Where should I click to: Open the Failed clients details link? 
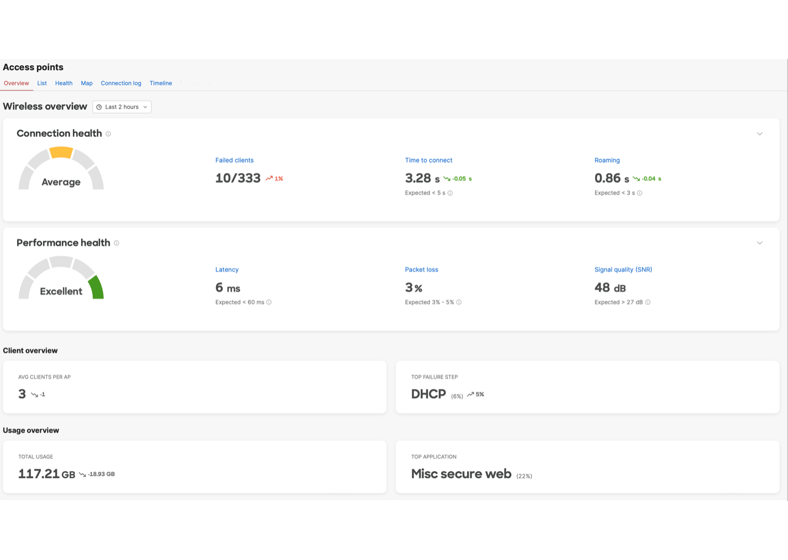click(x=234, y=160)
